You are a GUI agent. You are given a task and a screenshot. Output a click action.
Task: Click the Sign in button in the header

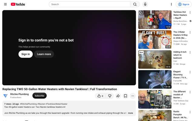click(184, 4)
